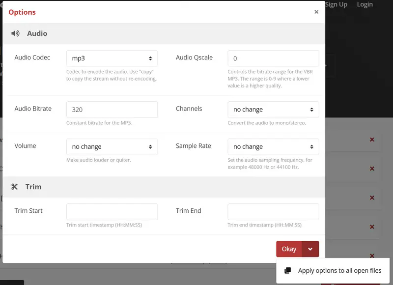393x285 pixels.
Task: Remove the first file using its red X
Action: [x=372, y=140]
